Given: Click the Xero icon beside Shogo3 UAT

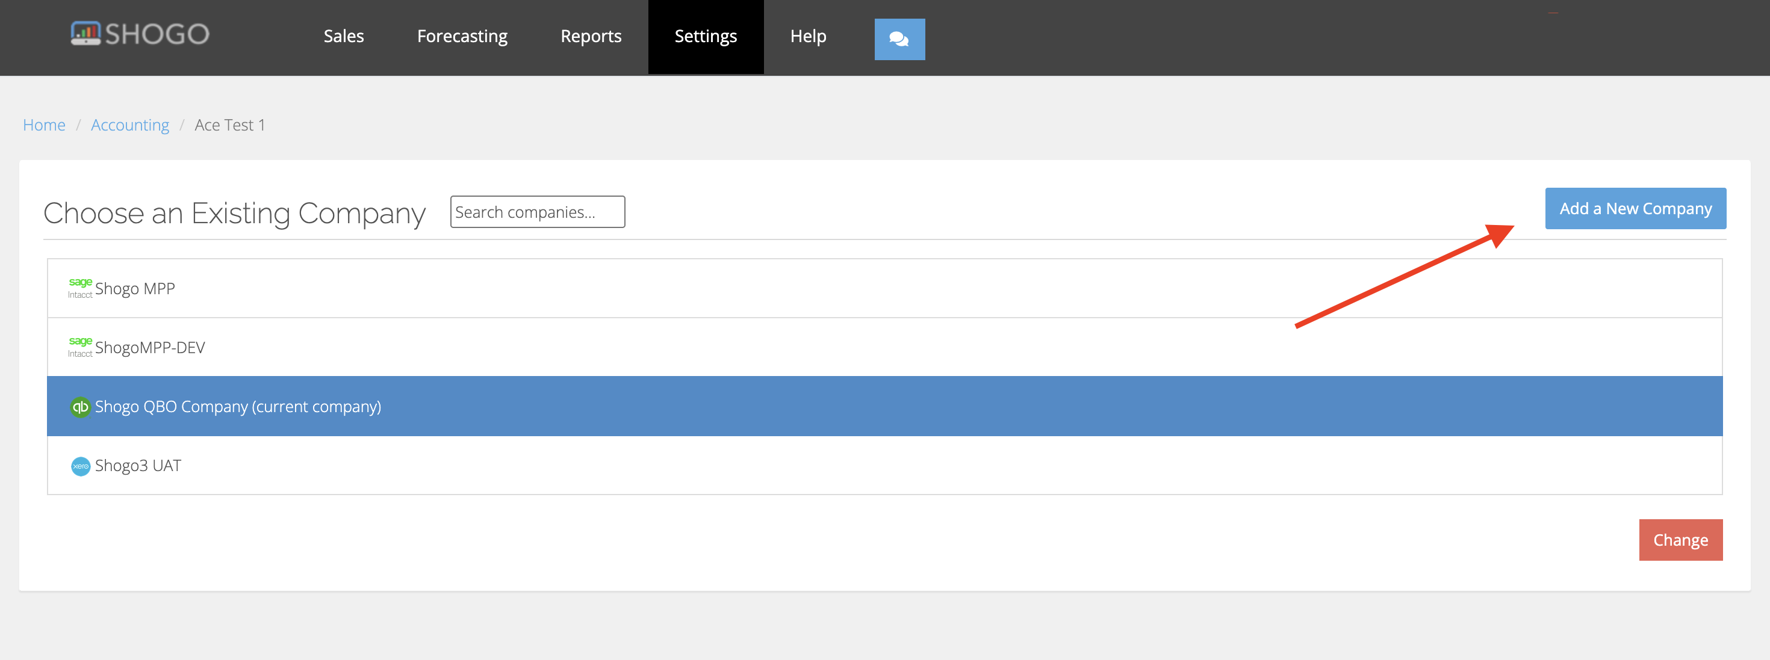Looking at the screenshot, I should 81,465.
